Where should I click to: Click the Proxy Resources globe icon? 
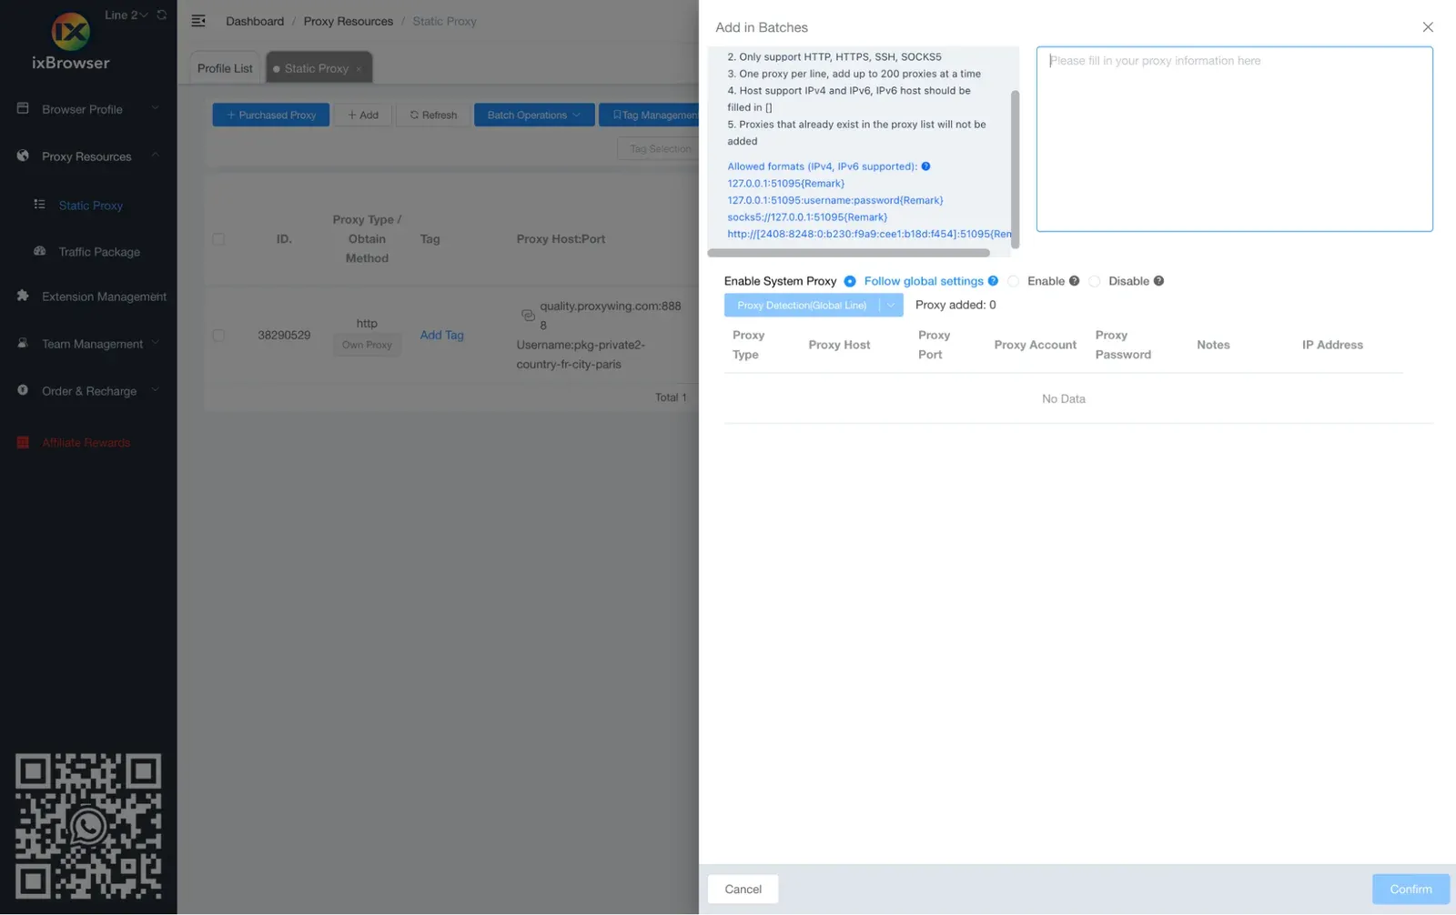pyautogui.click(x=23, y=156)
